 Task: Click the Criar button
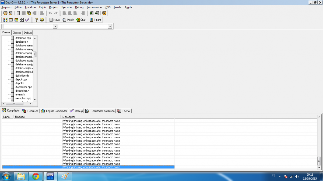pos(81,20)
